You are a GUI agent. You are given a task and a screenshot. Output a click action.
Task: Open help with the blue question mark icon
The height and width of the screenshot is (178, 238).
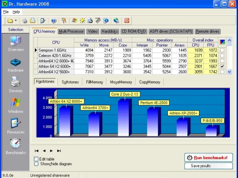click(x=54, y=20)
